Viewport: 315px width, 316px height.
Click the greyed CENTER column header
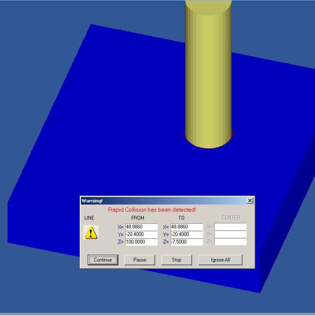coord(231,218)
